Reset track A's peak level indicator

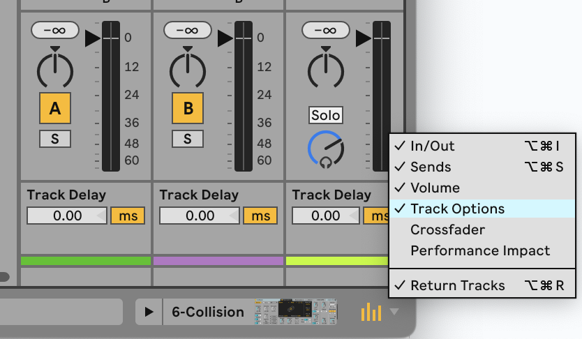tap(54, 30)
